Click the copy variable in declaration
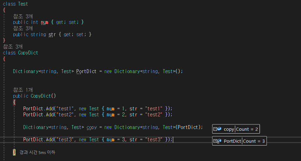The height and width of the screenshot is (161, 301). [92, 127]
